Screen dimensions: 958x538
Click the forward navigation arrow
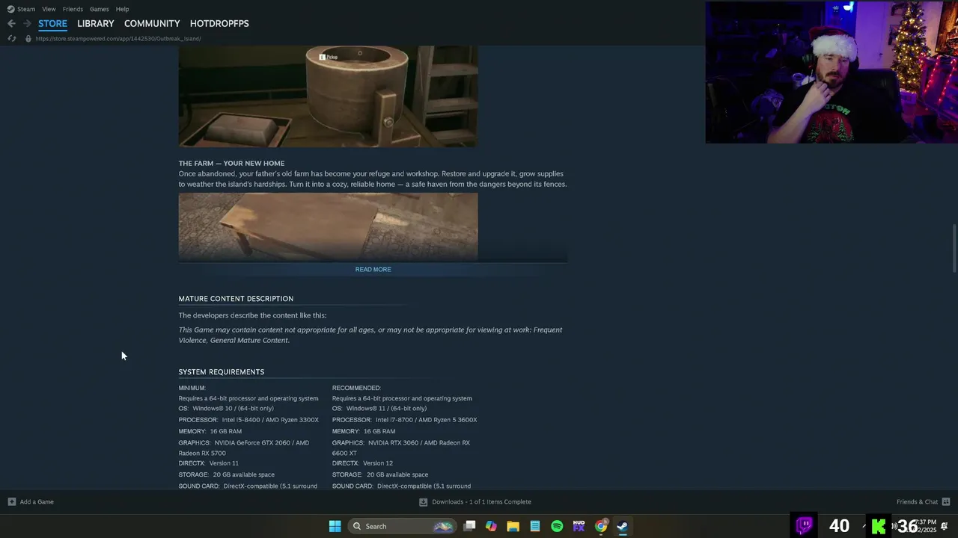tap(27, 23)
